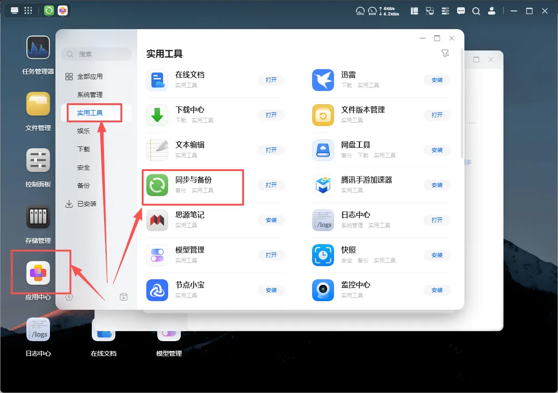Click 文本编辑 app icon

[x=157, y=150]
